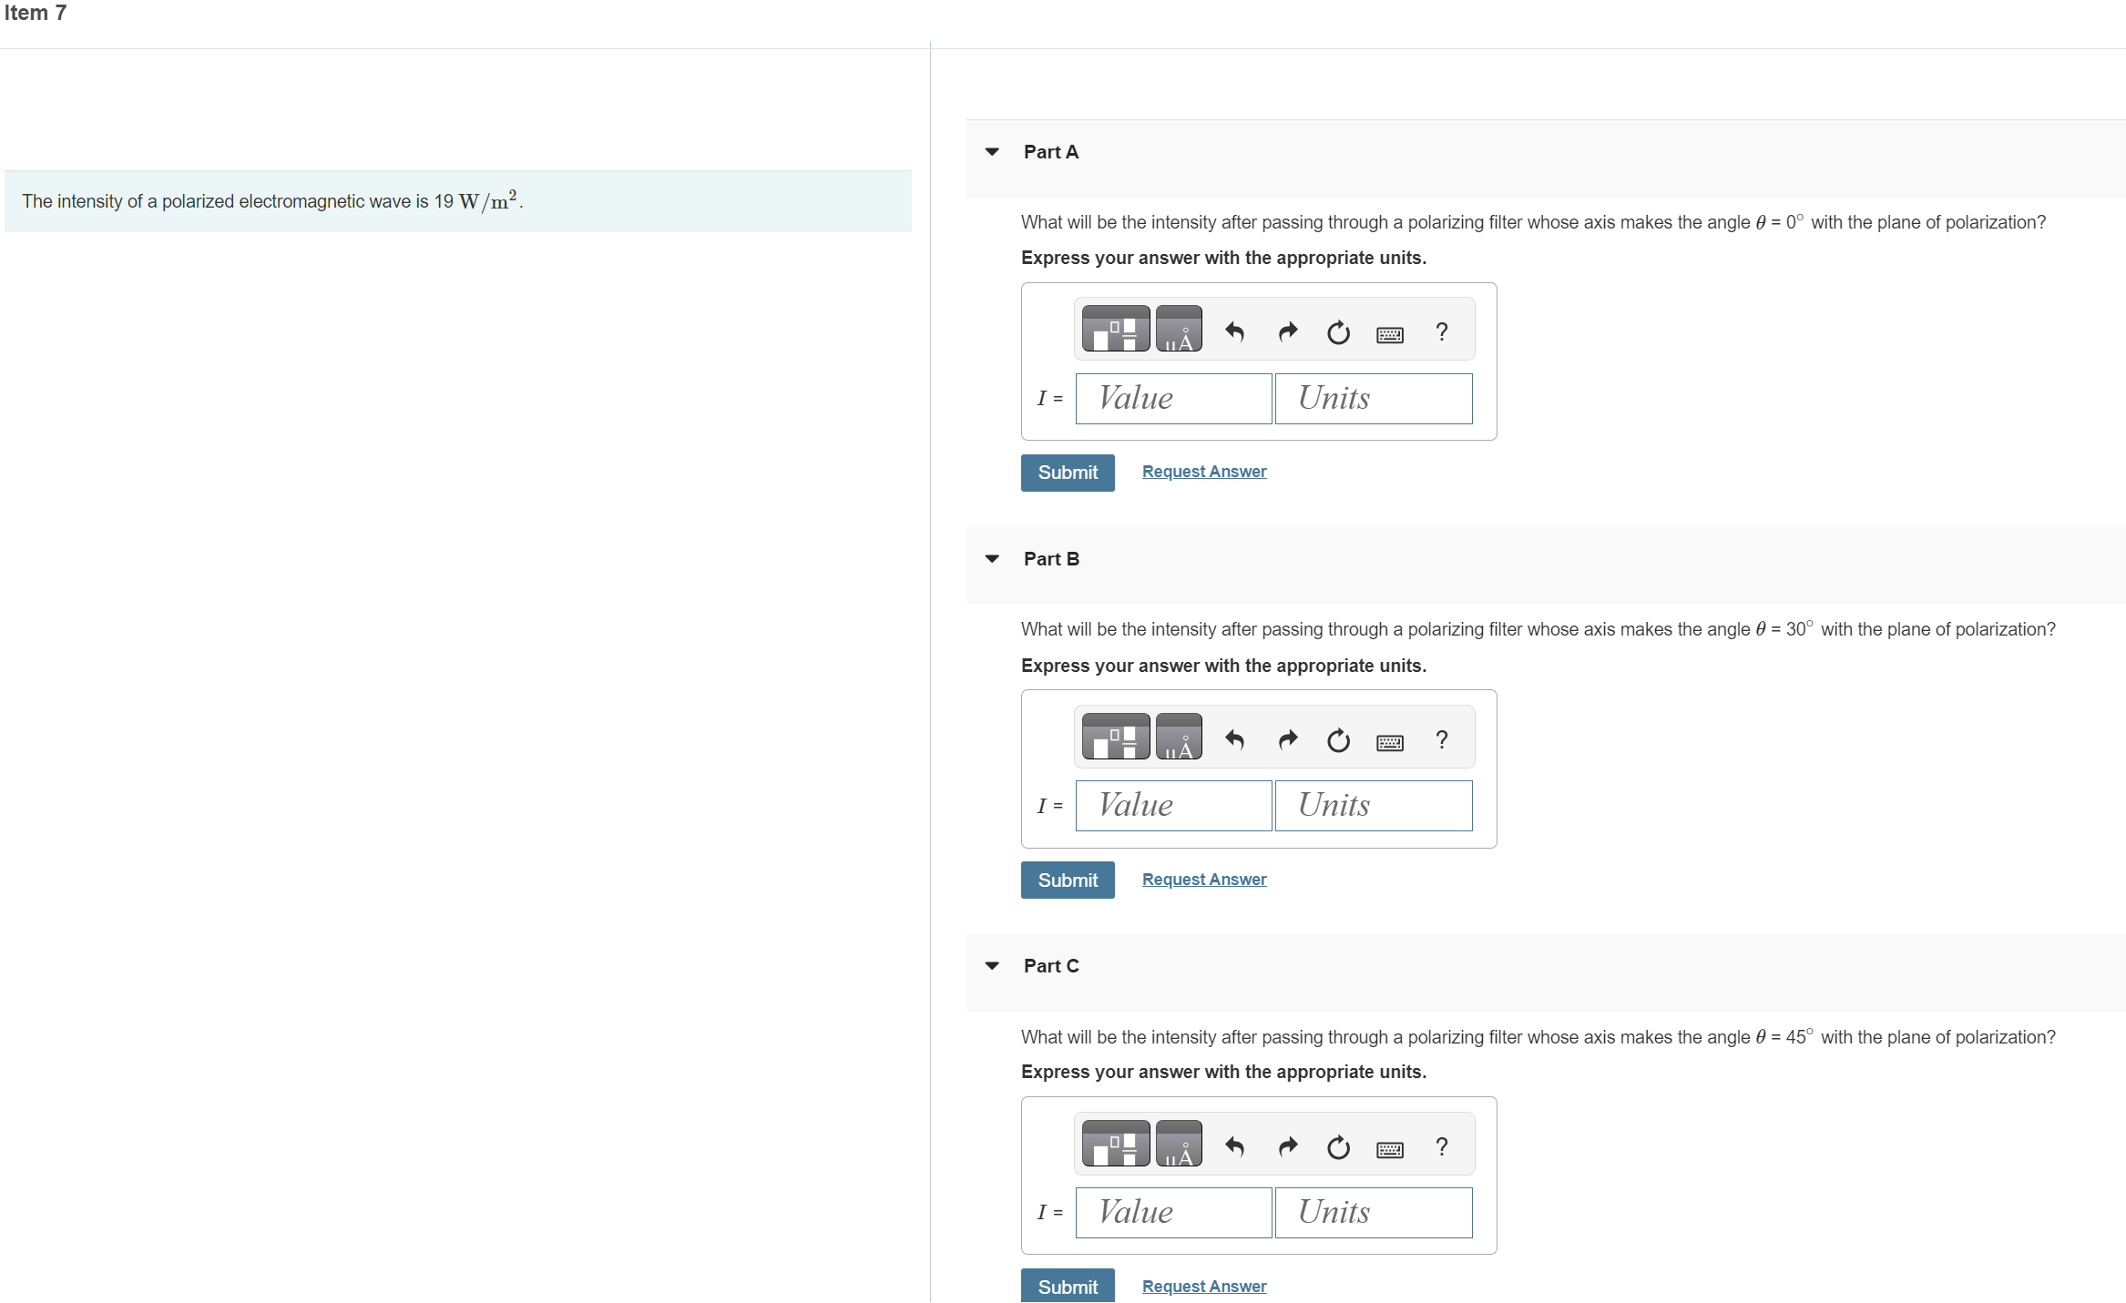The image size is (2126, 1303).
Task: Collapse the Part A section triangle
Action: tap(992, 152)
